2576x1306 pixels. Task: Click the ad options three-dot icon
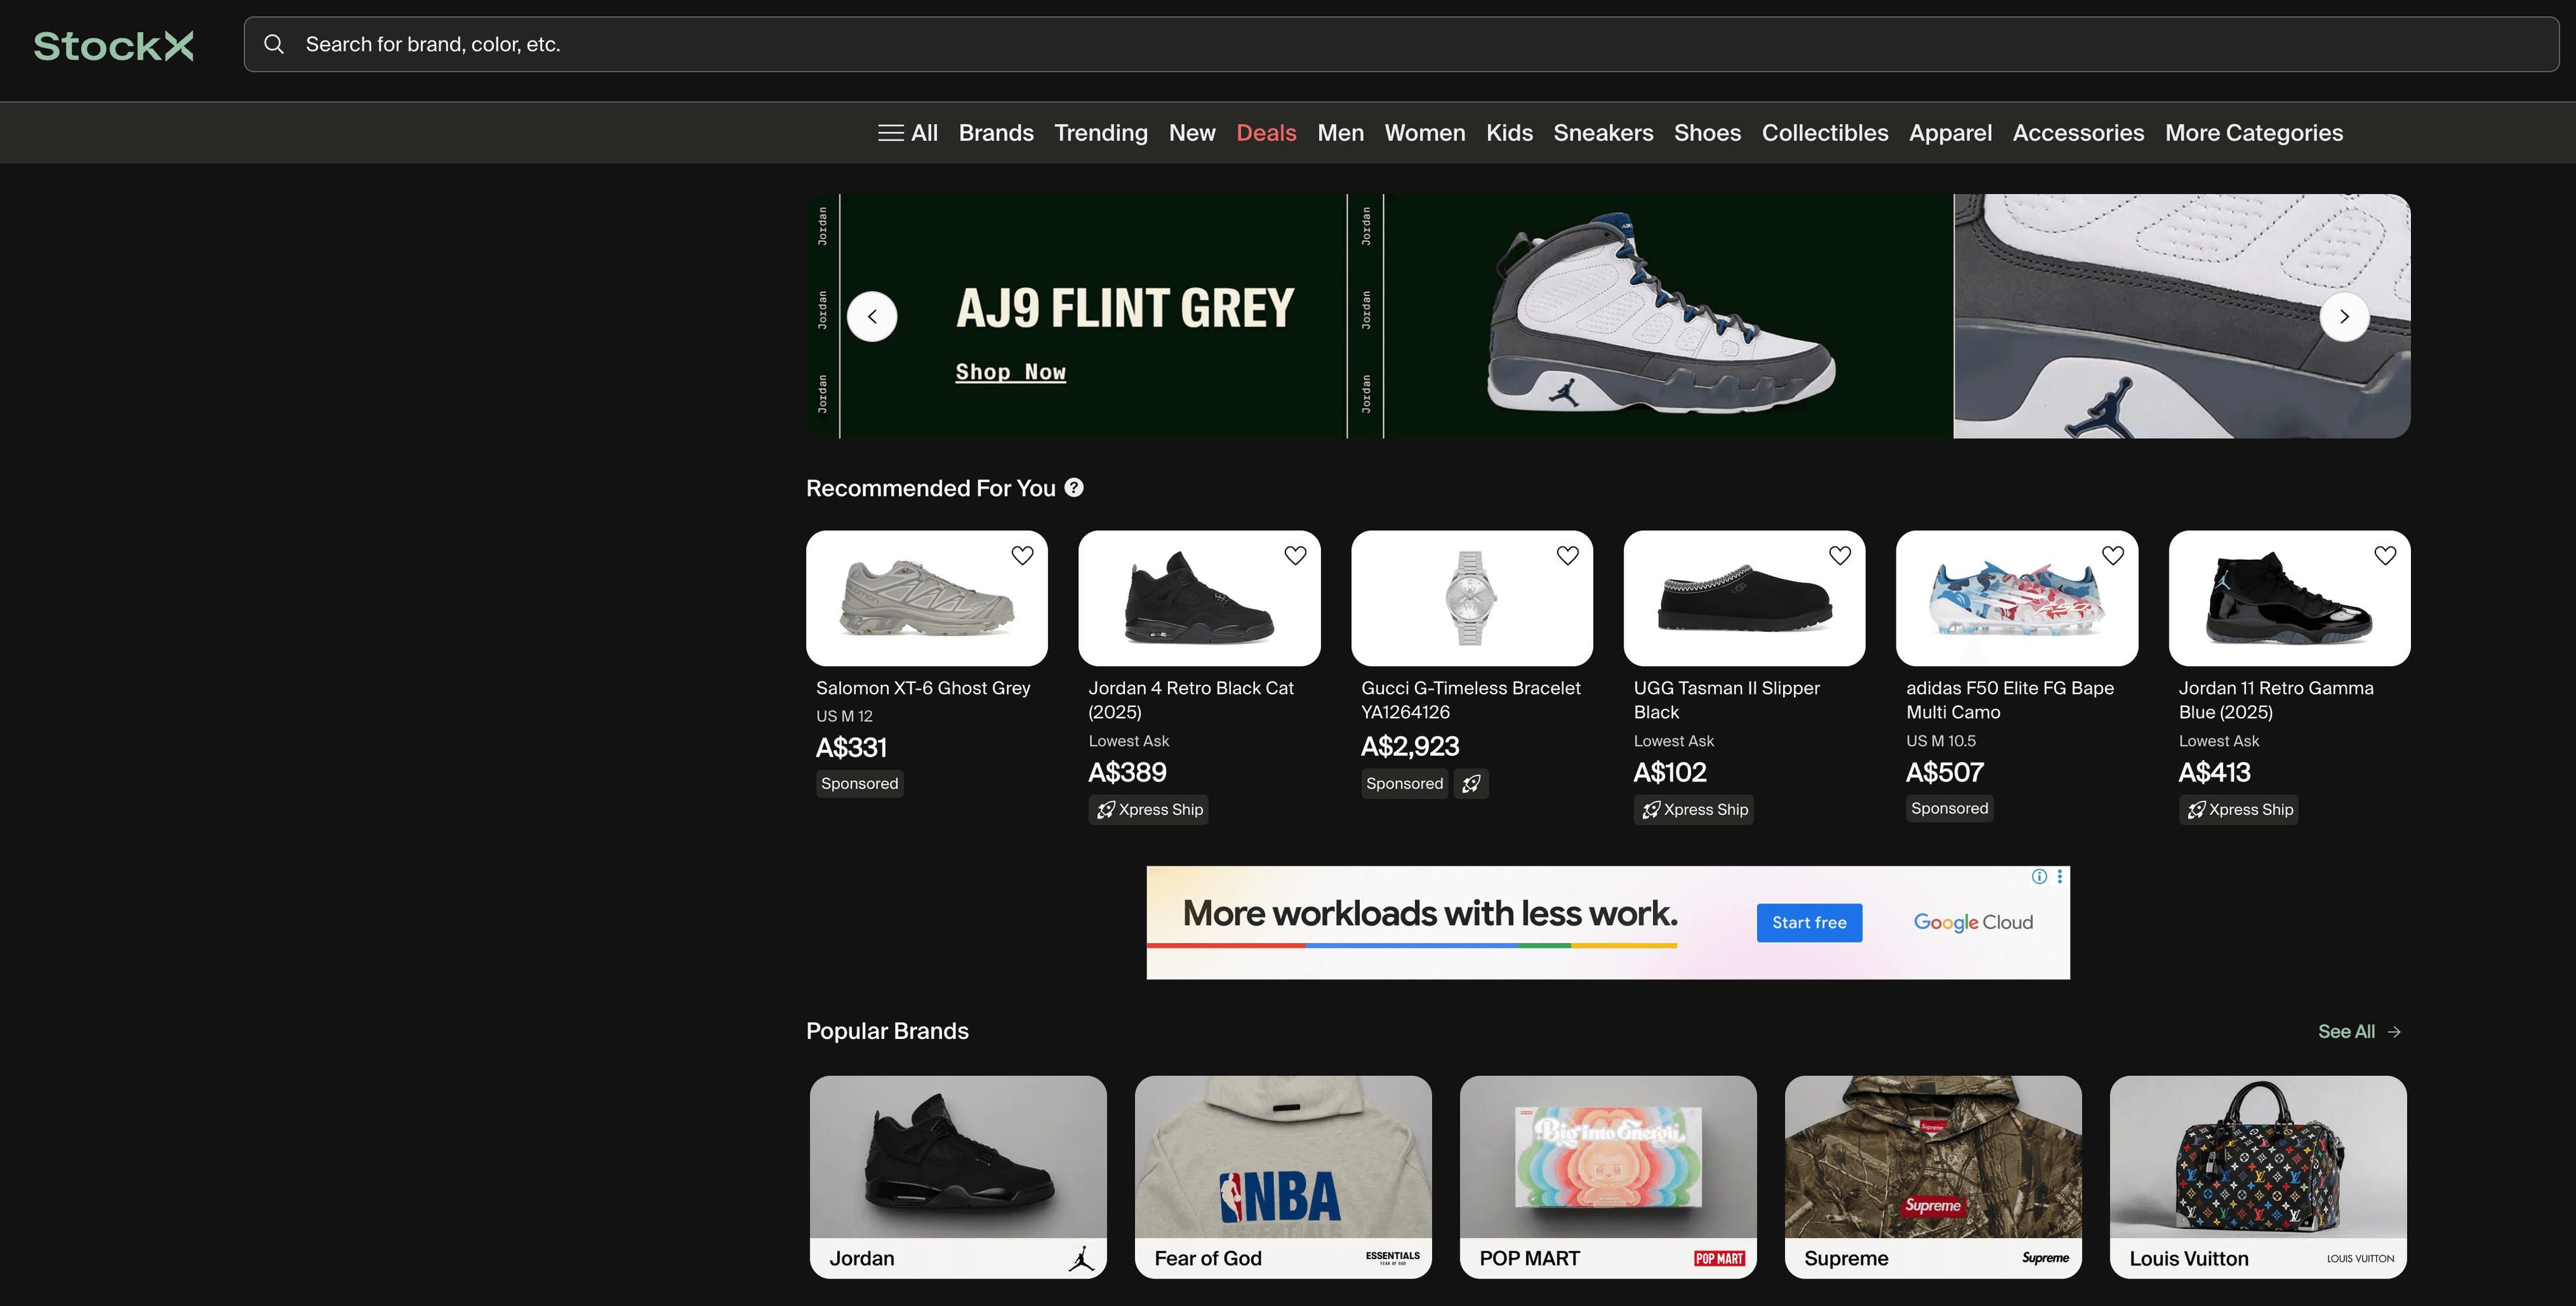(x=2060, y=876)
